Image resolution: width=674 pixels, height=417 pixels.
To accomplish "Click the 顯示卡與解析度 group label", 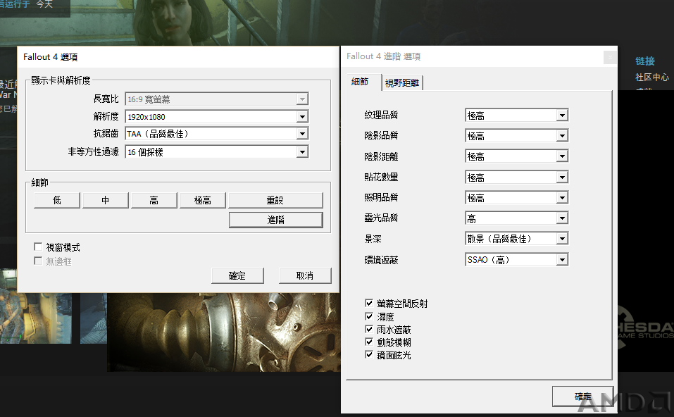I will coord(61,80).
